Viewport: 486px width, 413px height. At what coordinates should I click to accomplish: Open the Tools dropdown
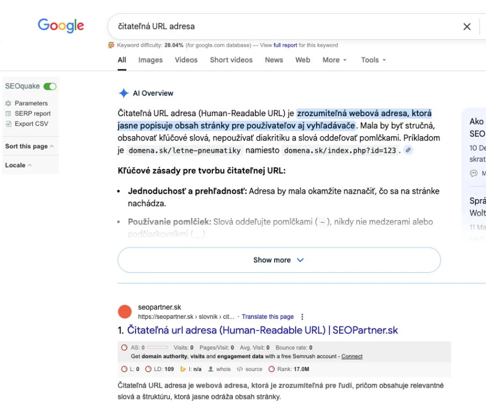pos(373,60)
